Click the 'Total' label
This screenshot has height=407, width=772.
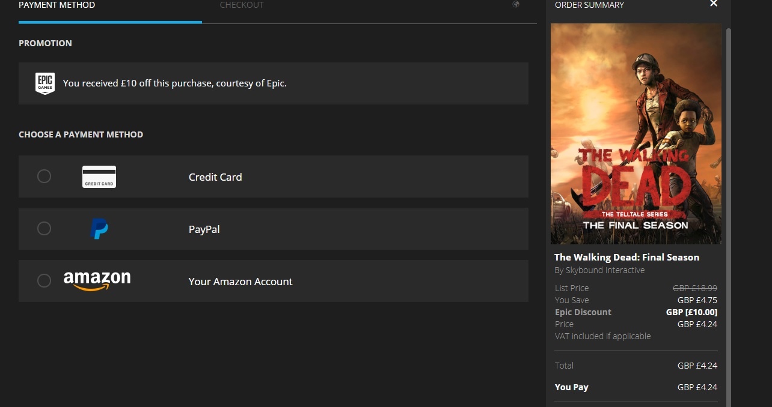(x=564, y=366)
